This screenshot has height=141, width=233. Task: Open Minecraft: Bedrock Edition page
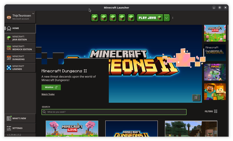(x=20, y=48)
